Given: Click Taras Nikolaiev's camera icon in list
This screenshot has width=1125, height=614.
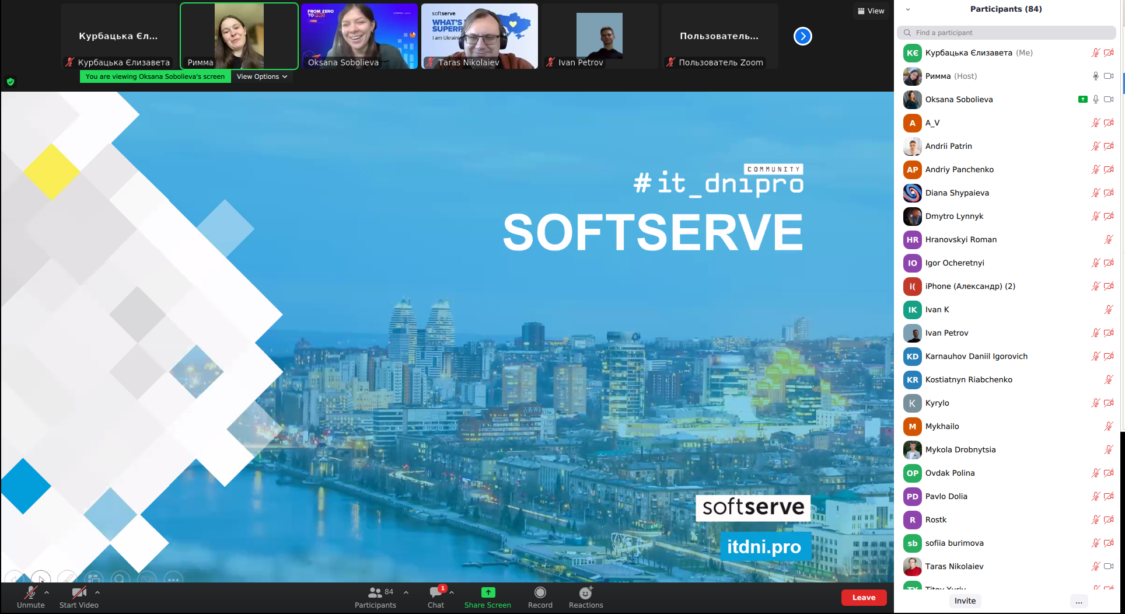Looking at the screenshot, I should tap(1109, 566).
